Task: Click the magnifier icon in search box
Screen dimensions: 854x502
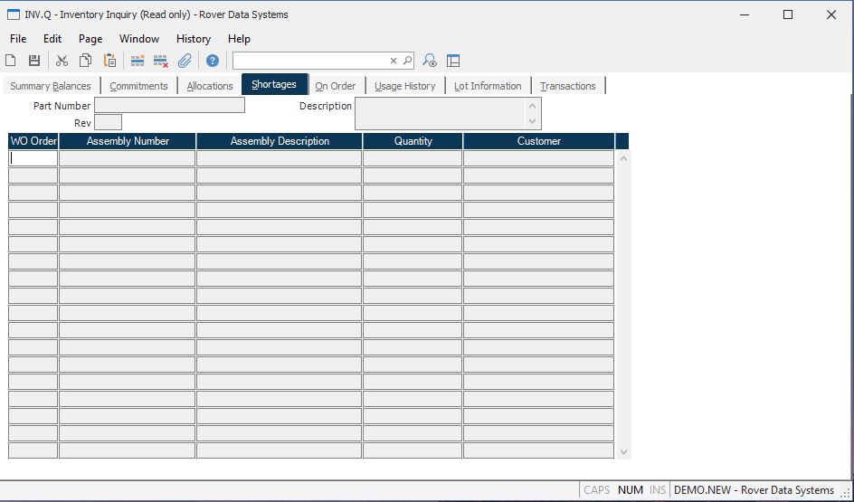Action: tap(407, 61)
